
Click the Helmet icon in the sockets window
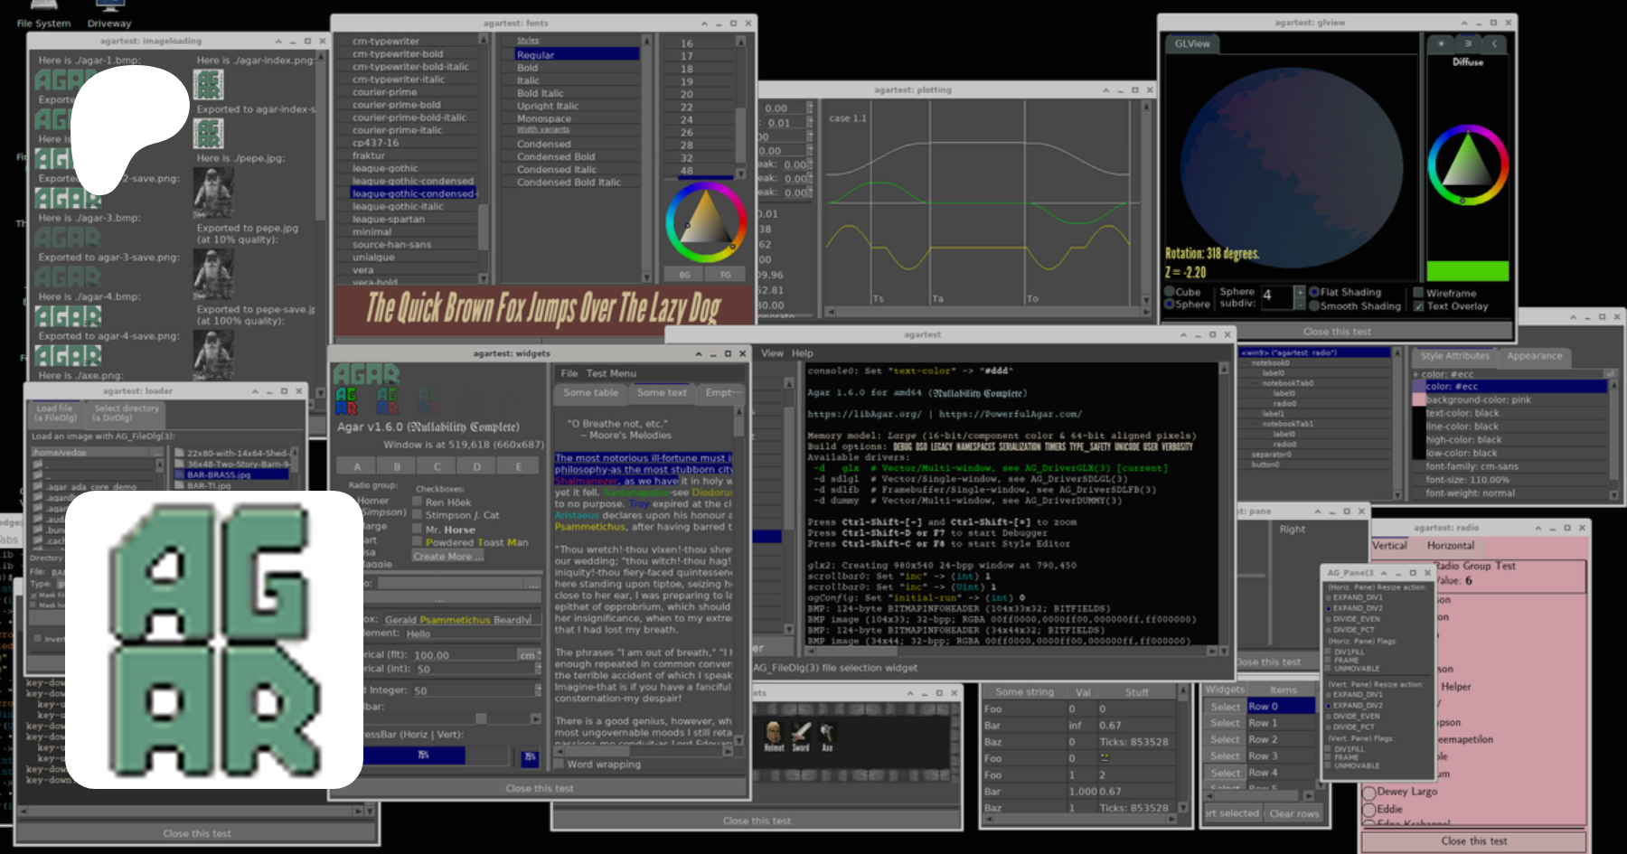(x=773, y=733)
